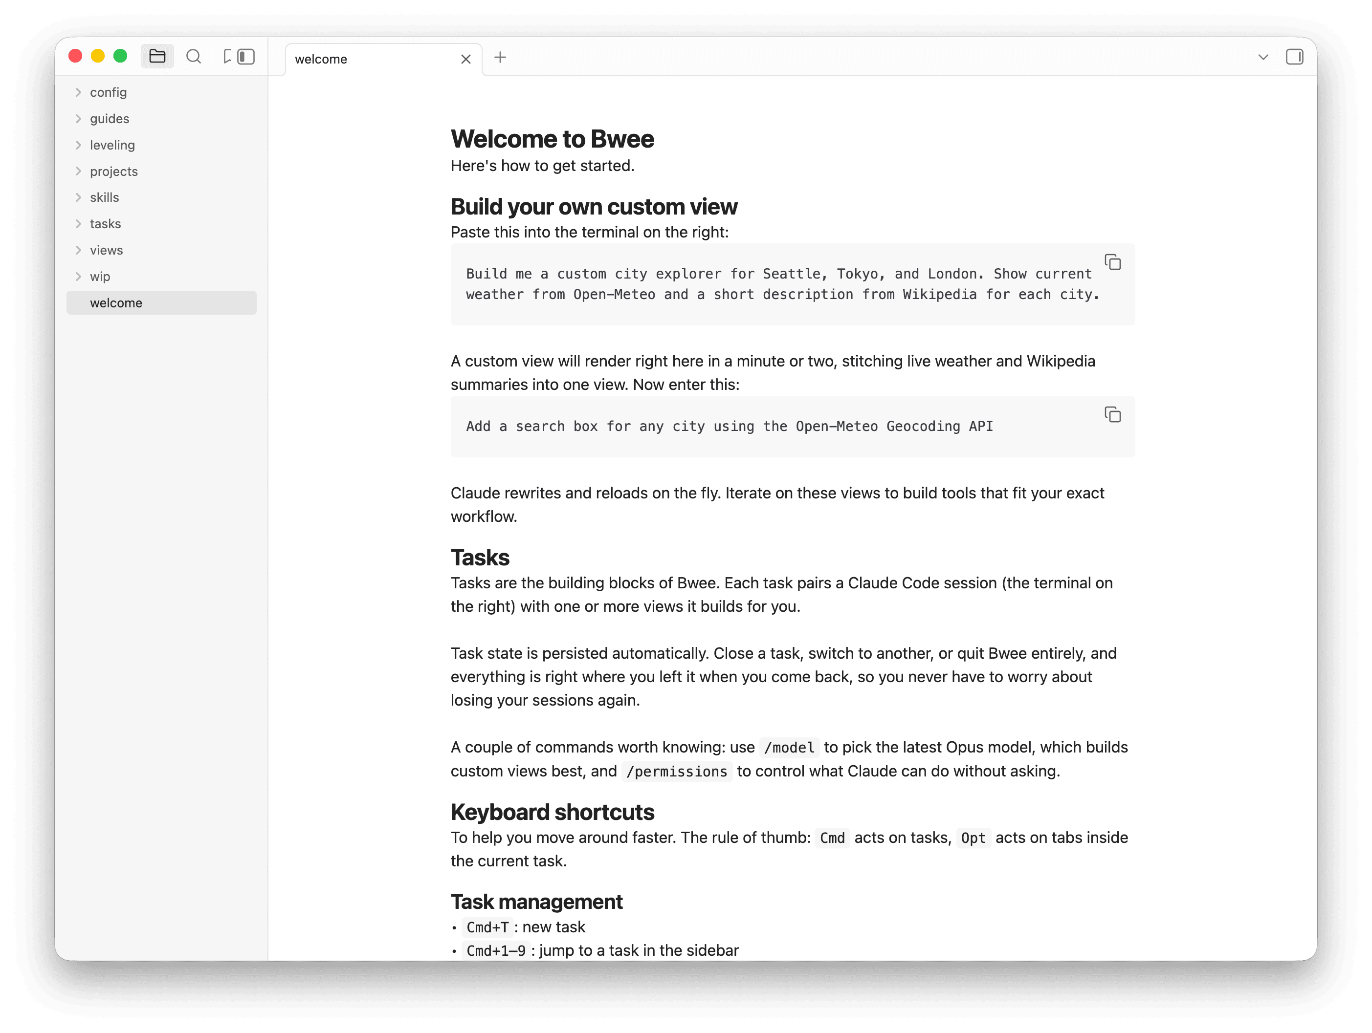1372x1033 pixels.
Task: Copy the city explorer prompt code block
Action: (x=1113, y=262)
